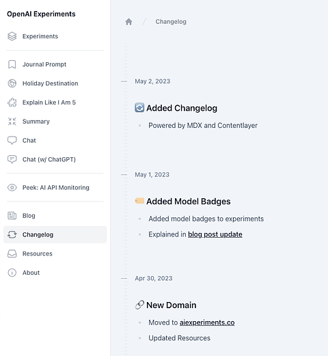This screenshot has height=356, width=328.
Task: Click the Resources inbox tray icon
Action: [12, 254]
